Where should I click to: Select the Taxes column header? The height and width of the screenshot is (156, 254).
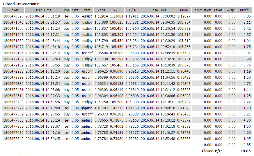pyautogui.click(x=218, y=10)
